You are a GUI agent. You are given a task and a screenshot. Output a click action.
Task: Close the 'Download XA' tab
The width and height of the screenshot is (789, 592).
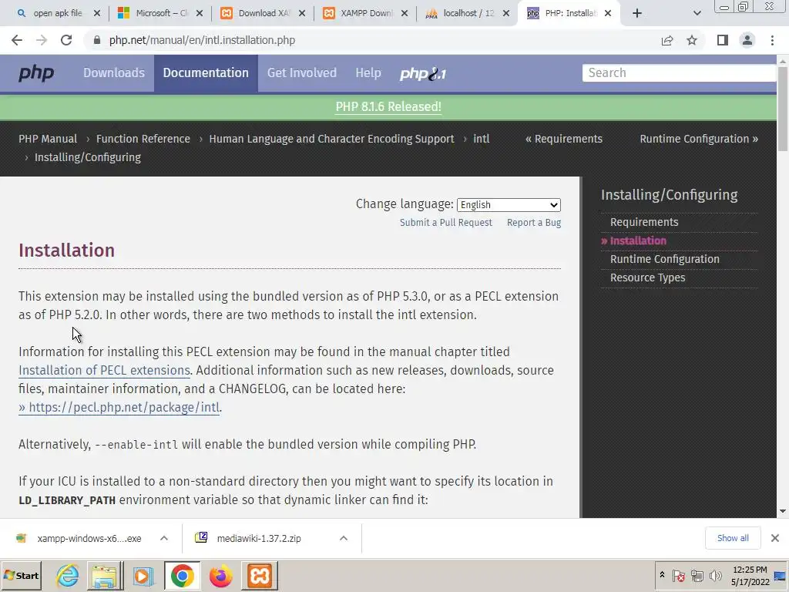[302, 13]
